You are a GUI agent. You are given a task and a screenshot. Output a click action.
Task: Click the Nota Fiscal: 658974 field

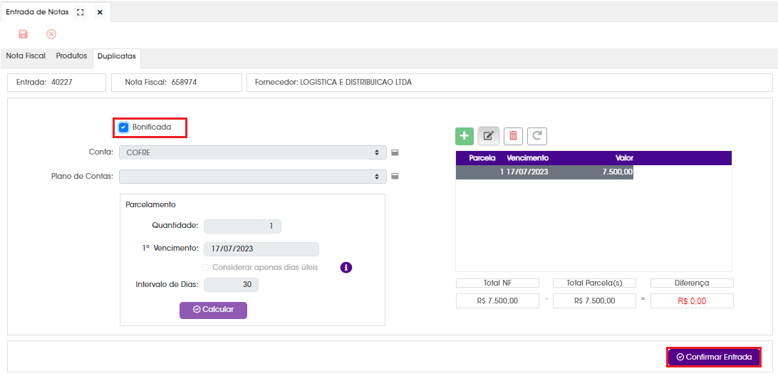pos(176,83)
